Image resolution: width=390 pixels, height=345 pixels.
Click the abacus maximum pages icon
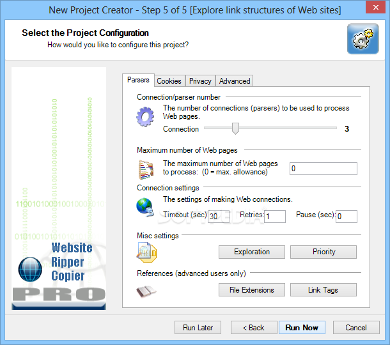pyautogui.click(x=146, y=170)
